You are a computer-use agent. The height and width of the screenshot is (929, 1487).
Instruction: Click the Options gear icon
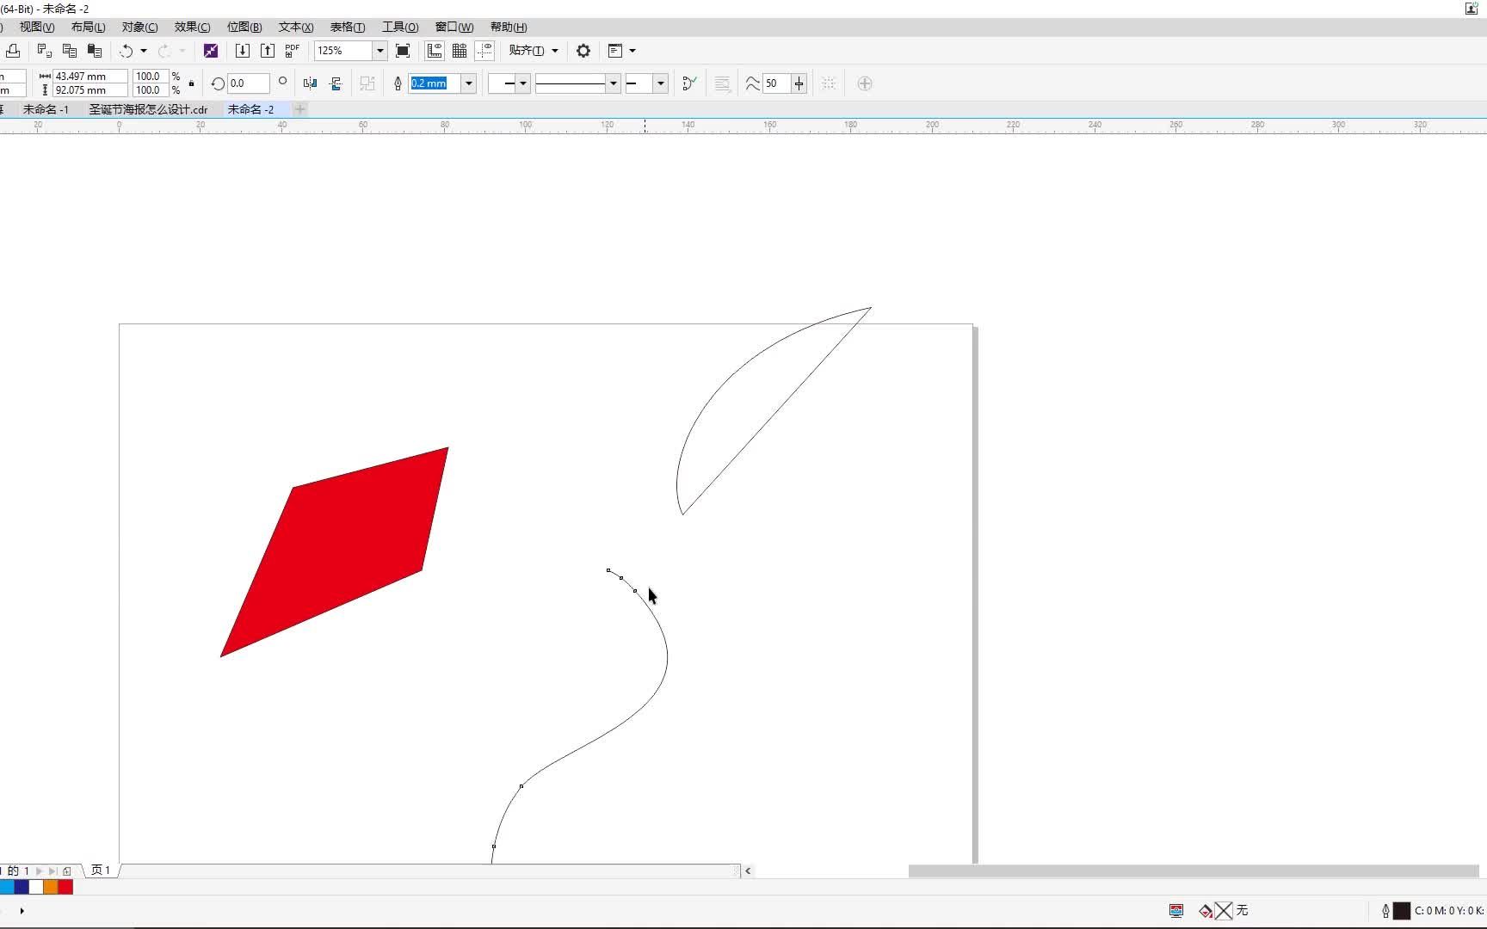pos(583,51)
